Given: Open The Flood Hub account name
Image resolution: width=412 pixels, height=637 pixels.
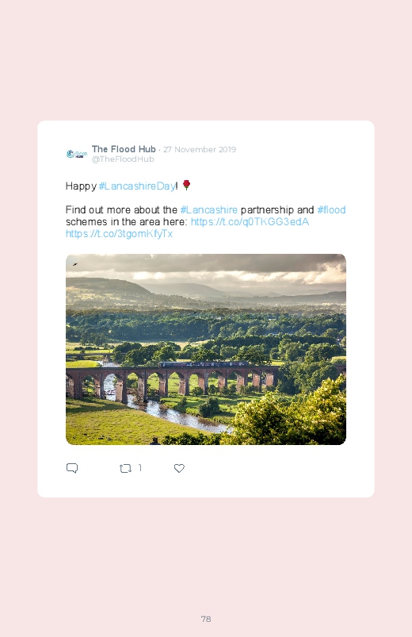Looking at the screenshot, I should point(124,149).
